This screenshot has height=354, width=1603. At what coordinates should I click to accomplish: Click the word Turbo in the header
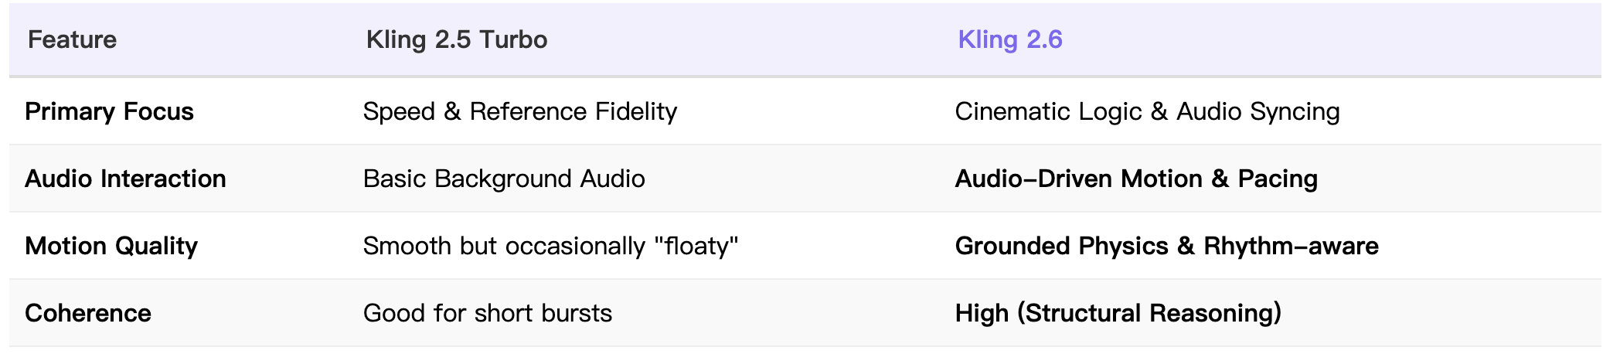pos(512,39)
